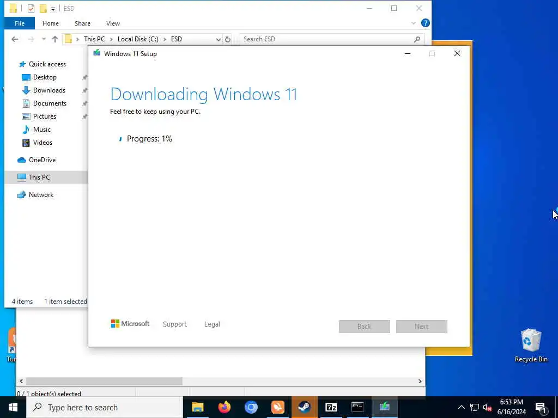Image resolution: width=558 pixels, height=418 pixels.
Task: Click the Quick Access Toolbar properties checkmark icon
Action: 31,9
